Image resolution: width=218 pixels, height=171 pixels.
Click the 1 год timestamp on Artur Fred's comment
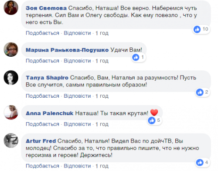102,166
